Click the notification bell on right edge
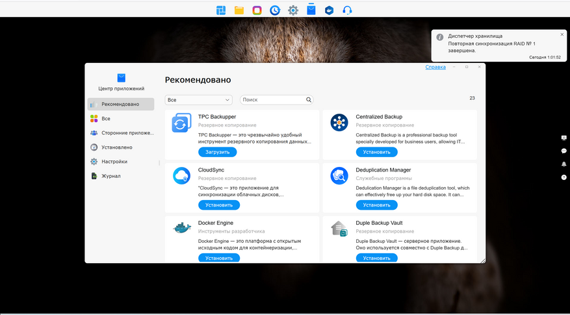 point(564,164)
